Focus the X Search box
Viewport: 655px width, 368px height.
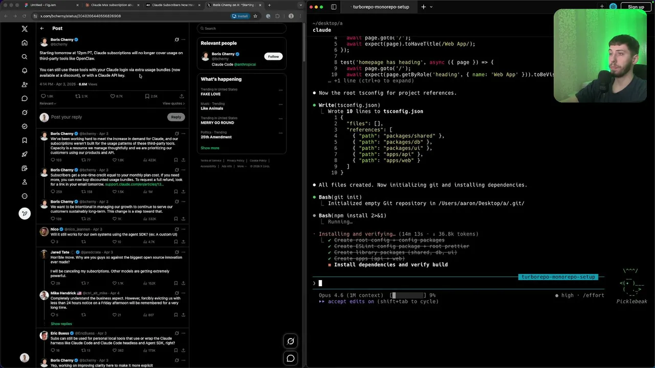pos(242,29)
